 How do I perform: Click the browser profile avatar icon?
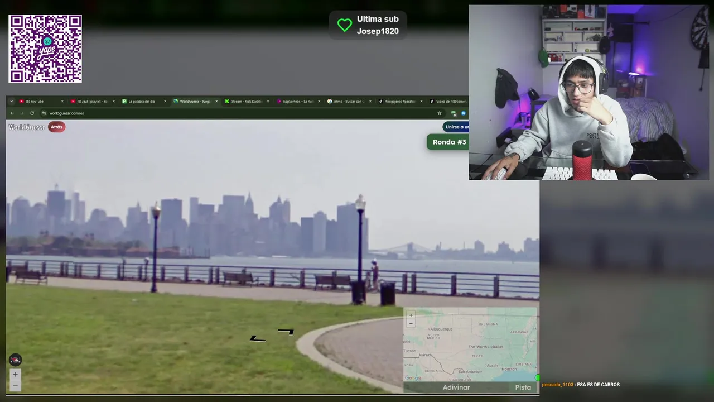(x=463, y=113)
